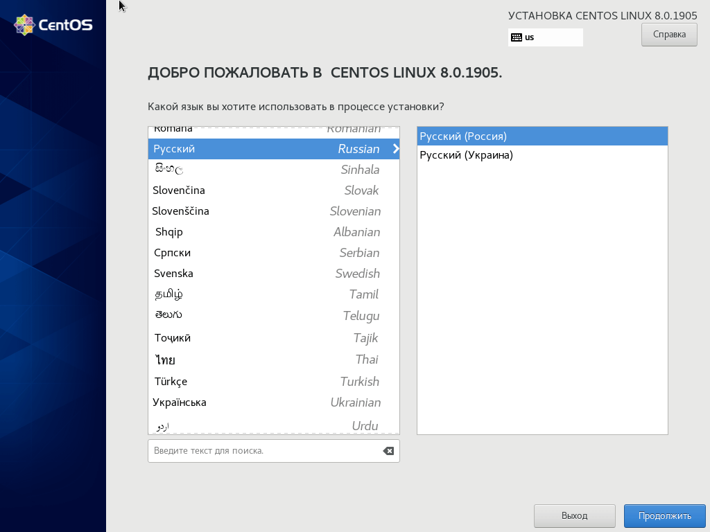Select Српски Serbian language
This screenshot has height=532, width=710.
273,253
